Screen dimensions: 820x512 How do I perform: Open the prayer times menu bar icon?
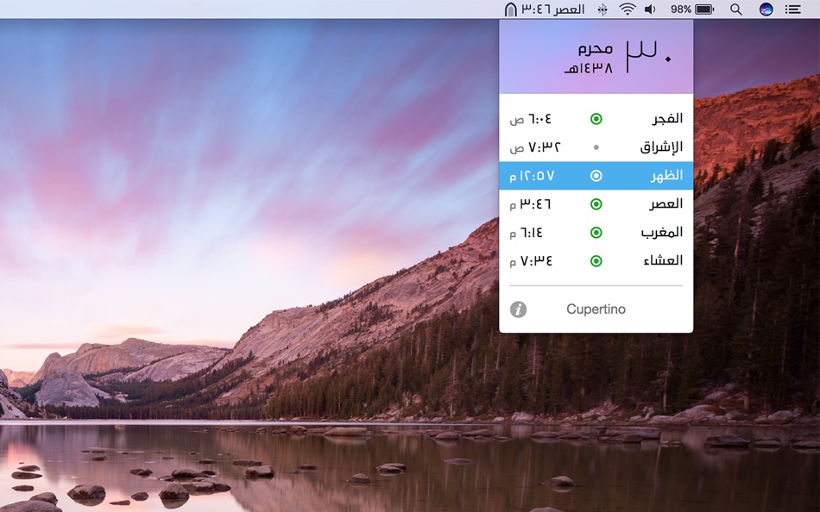coord(510,9)
